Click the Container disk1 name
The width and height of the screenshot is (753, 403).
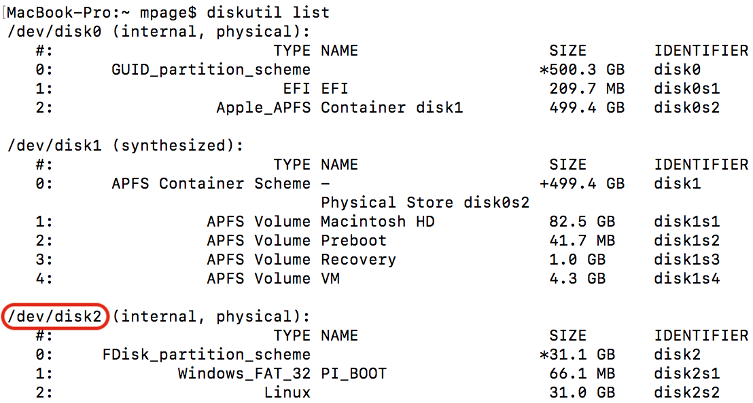point(391,108)
